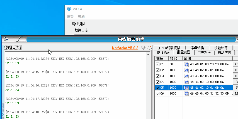Open the NetAssist V5.0.2 link
The height and width of the screenshot is (119, 238).
tap(125, 48)
